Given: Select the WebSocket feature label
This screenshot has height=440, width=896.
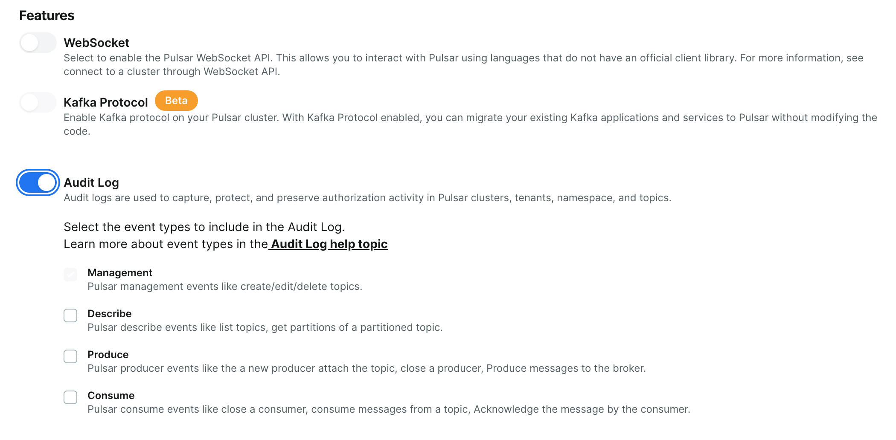Looking at the screenshot, I should click(x=97, y=43).
